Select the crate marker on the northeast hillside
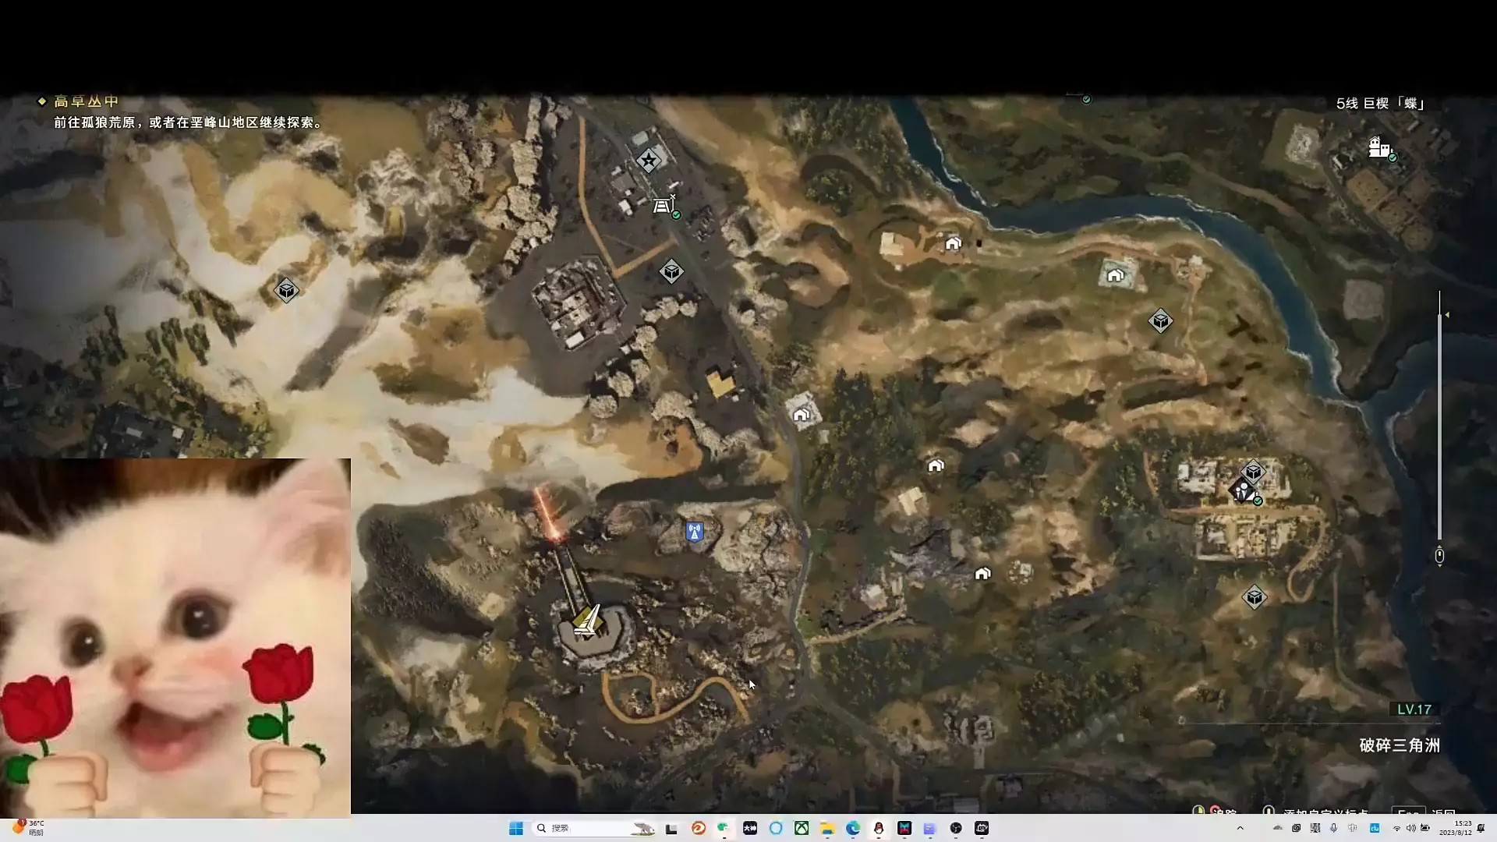 tap(1160, 320)
